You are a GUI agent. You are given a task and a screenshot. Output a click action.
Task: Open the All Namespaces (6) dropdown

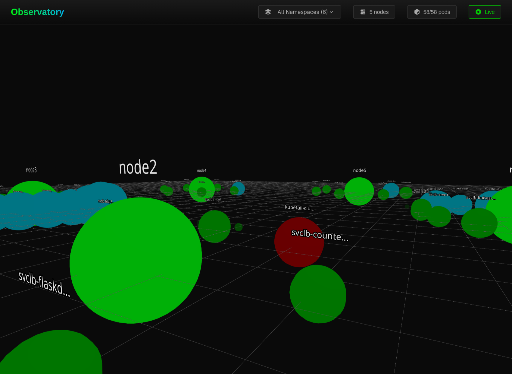click(x=299, y=12)
